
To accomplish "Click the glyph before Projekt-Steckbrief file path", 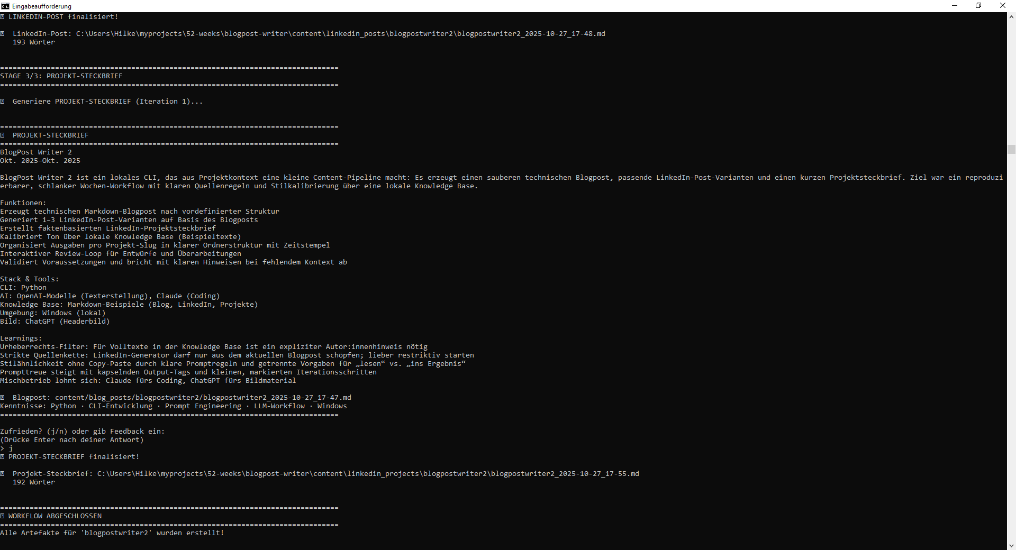I will click(3, 474).
